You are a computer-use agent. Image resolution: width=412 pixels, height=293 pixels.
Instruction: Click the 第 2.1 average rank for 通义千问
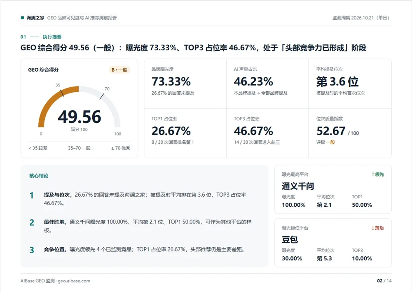(324, 205)
